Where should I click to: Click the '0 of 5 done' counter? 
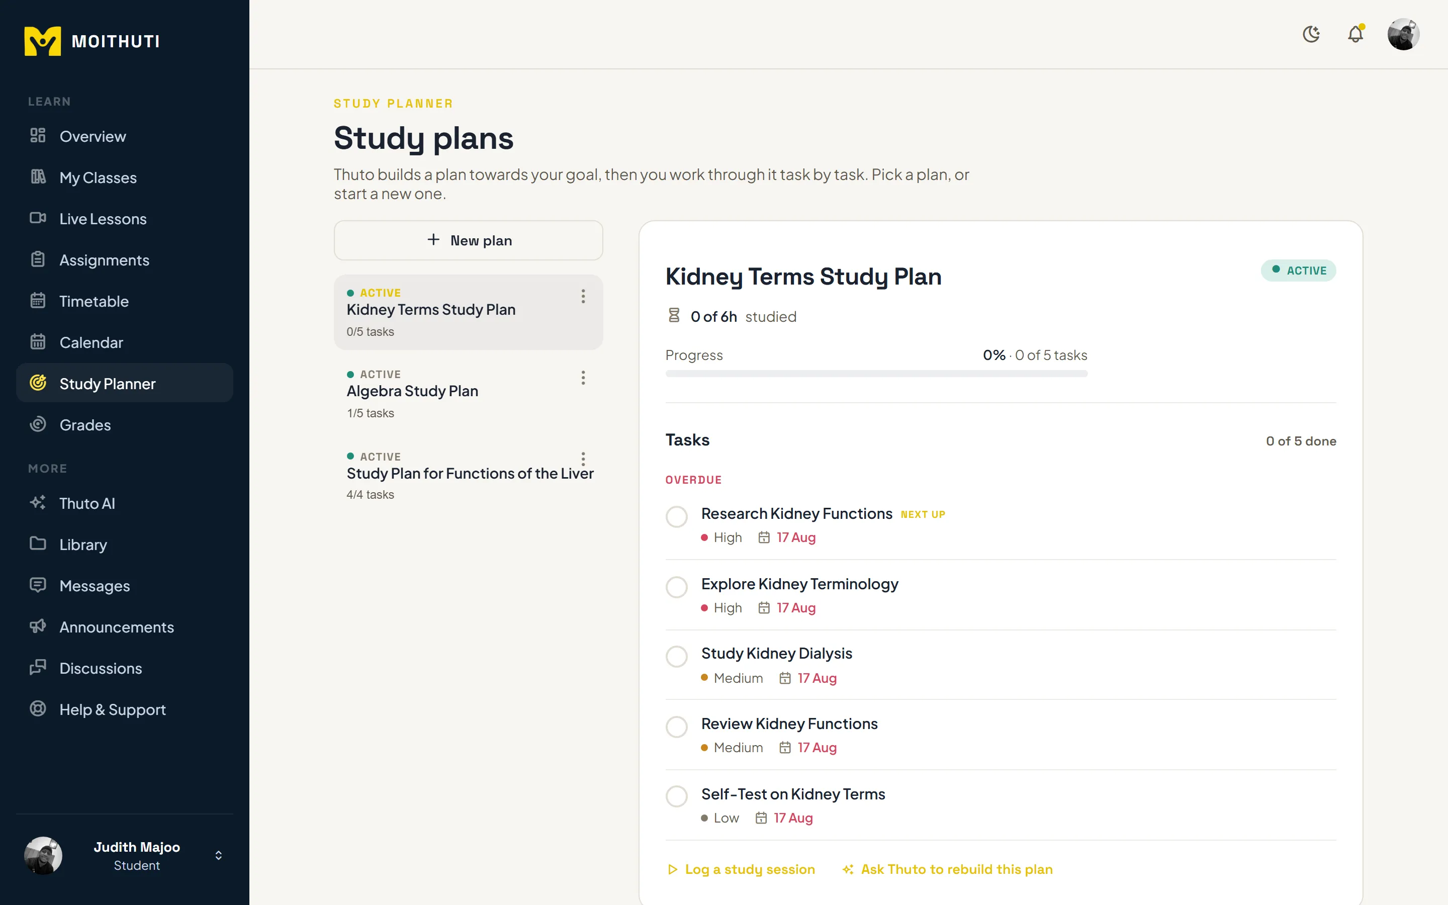[1301, 441]
